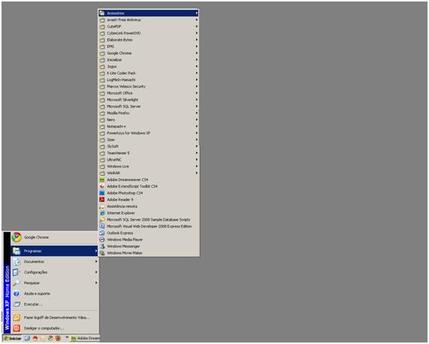Screen dimensions: 429x344
Task: Click Chrome icon in quick launch bar
Action: pyautogui.click(x=50, y=338)
